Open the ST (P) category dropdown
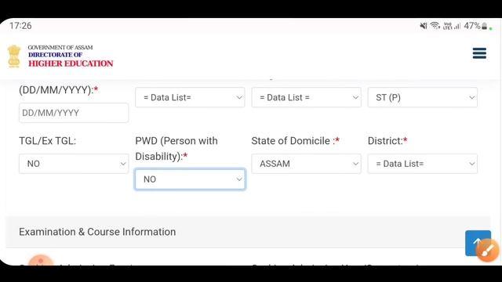This screenshot has width=502, height=282. (x=422, y=97)
